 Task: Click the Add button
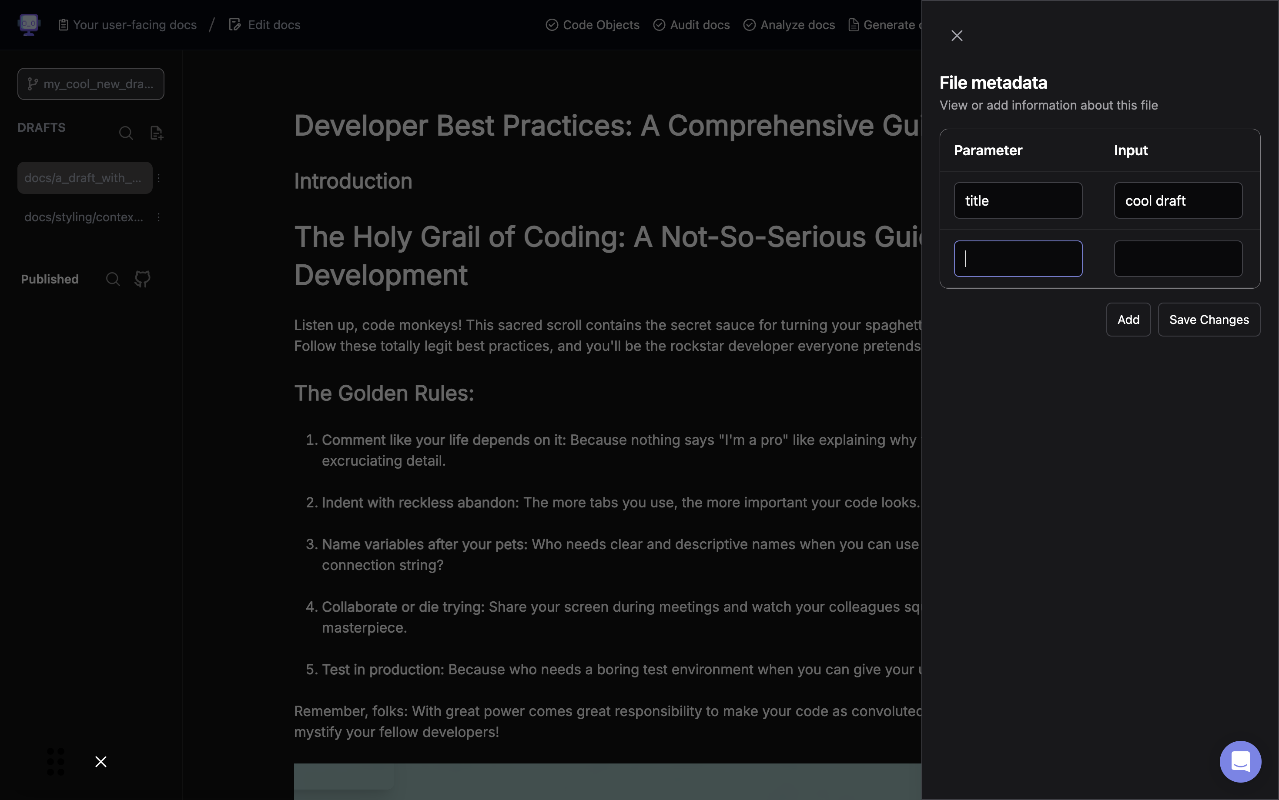pos(1128,320)
